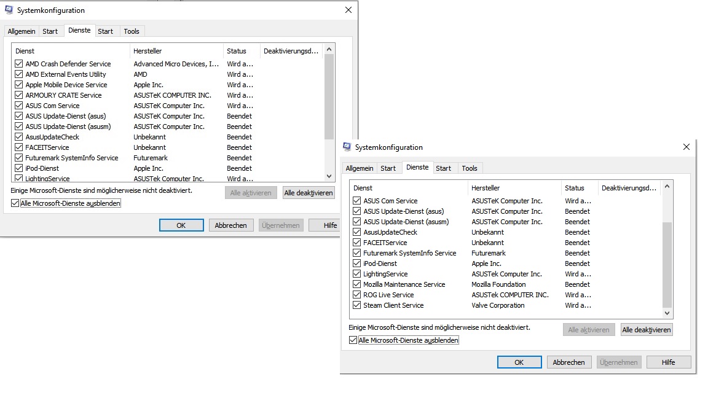Switch to the Tools tab in the right window
This screenshot has height=398, width=708.
tap(470, 168)
